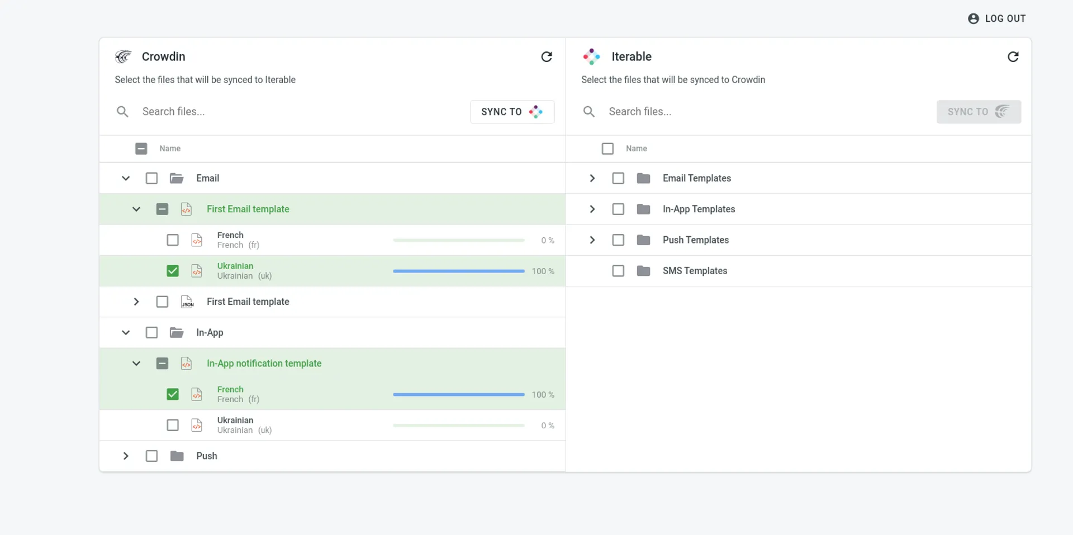This screenshot has width=1073, height=535.
Task: Click the In-App Templates folder icon
Action: pos(643,209)
